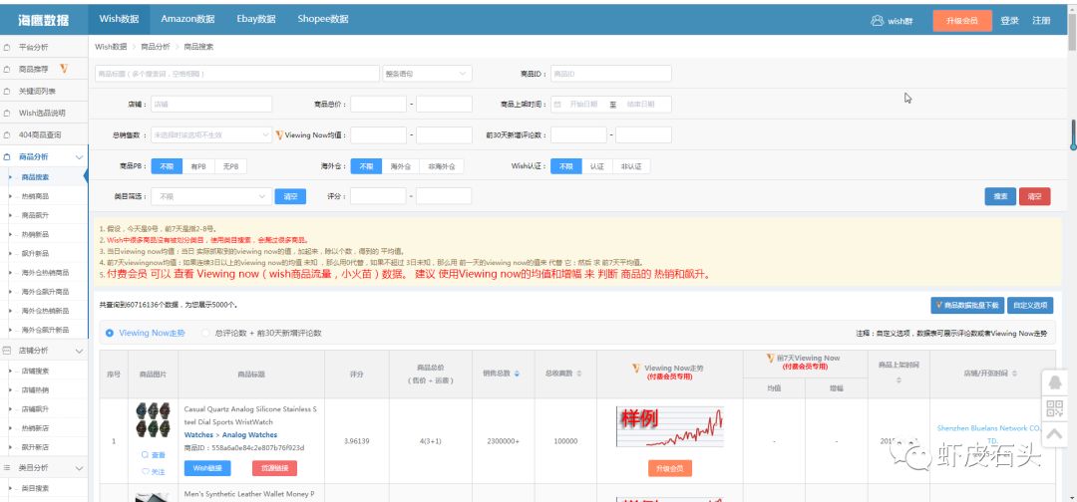Click the watch product thumbnail image

154,419
